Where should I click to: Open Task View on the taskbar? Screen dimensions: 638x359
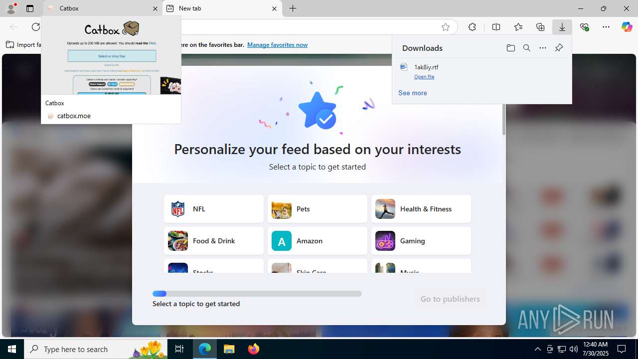click(x=179, y=349)
